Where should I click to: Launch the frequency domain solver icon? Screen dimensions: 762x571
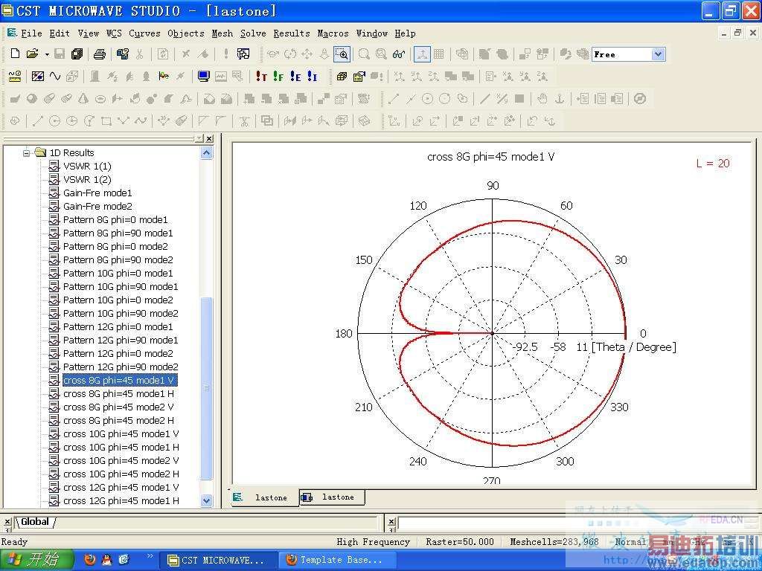pos(278,77)
